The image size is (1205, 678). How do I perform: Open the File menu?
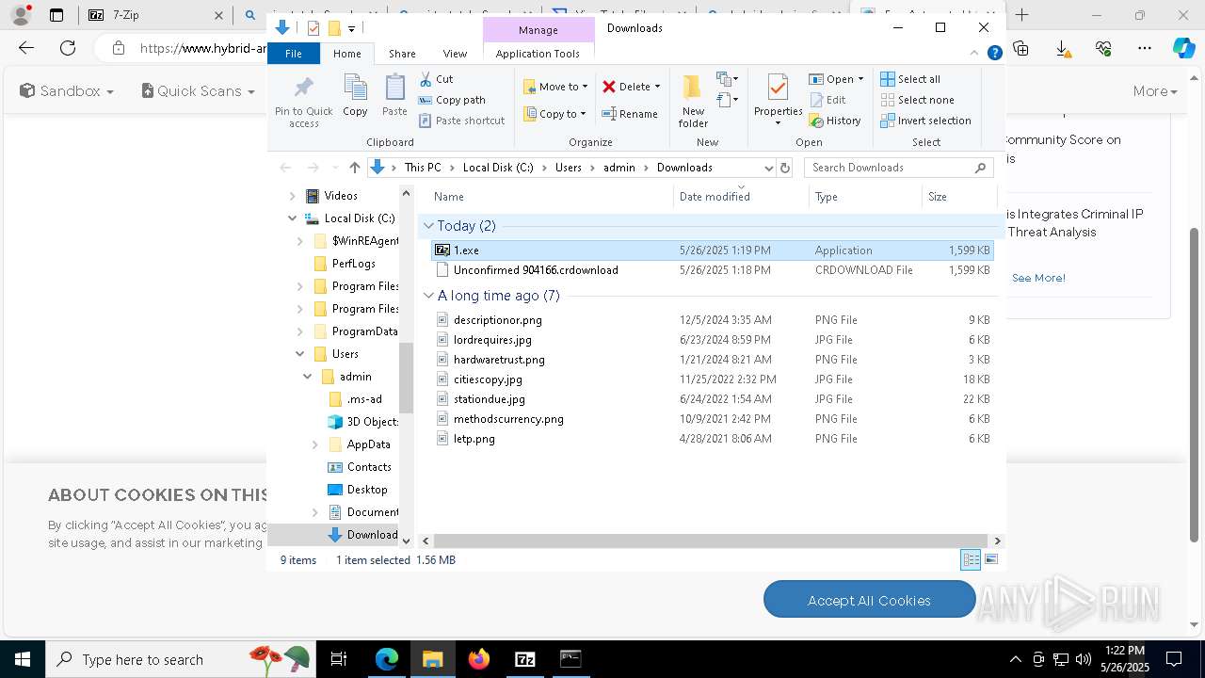(294, 54)
